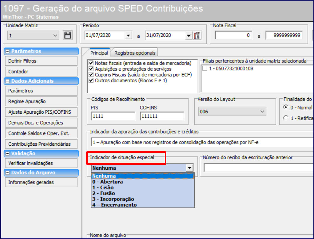Open Regime Apuração
Screen dimensions: 314x239
(x=41, y=101)
